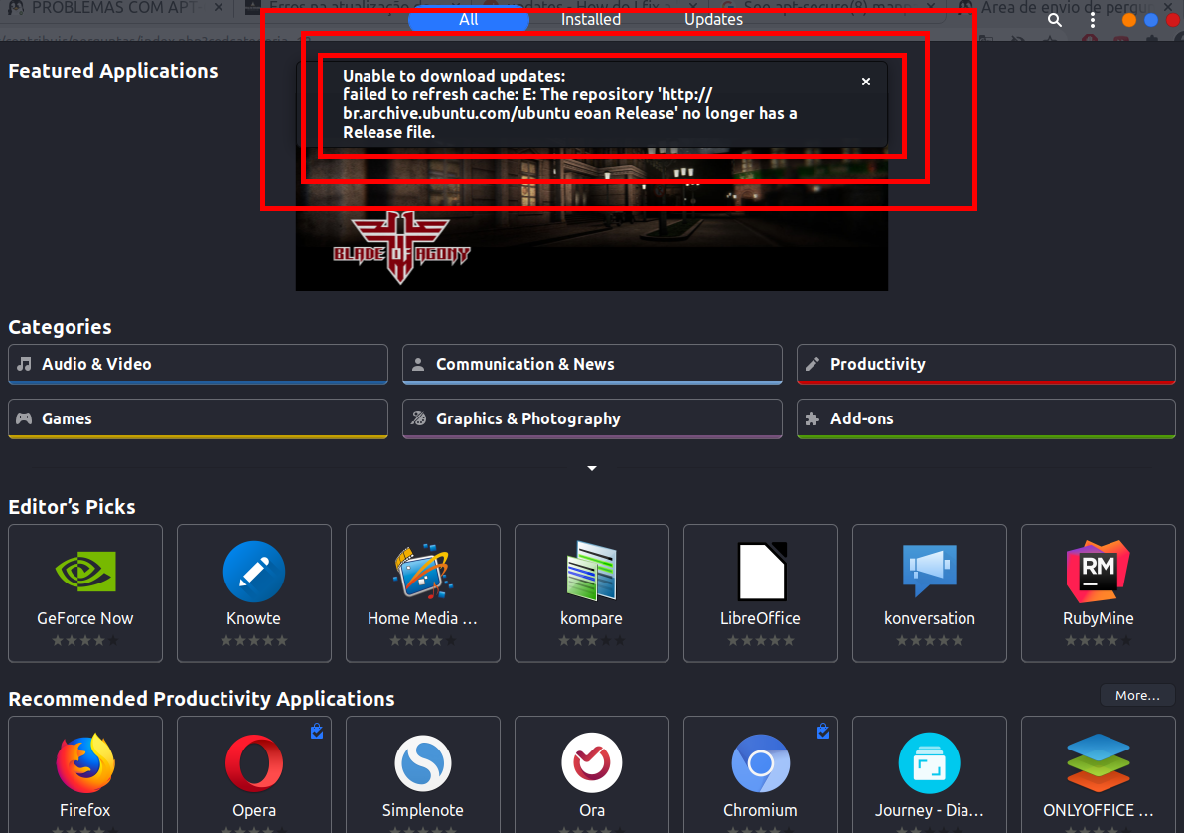This screenshot has height=833, width=1184.
Task: Click the verified badge on the Chromium card
Action: coord(823,731)
